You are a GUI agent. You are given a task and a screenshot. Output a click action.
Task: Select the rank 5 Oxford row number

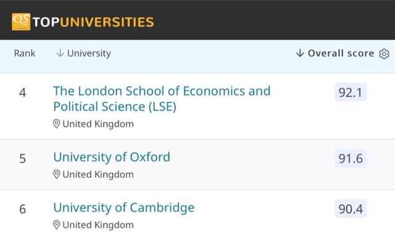point(22,159)
